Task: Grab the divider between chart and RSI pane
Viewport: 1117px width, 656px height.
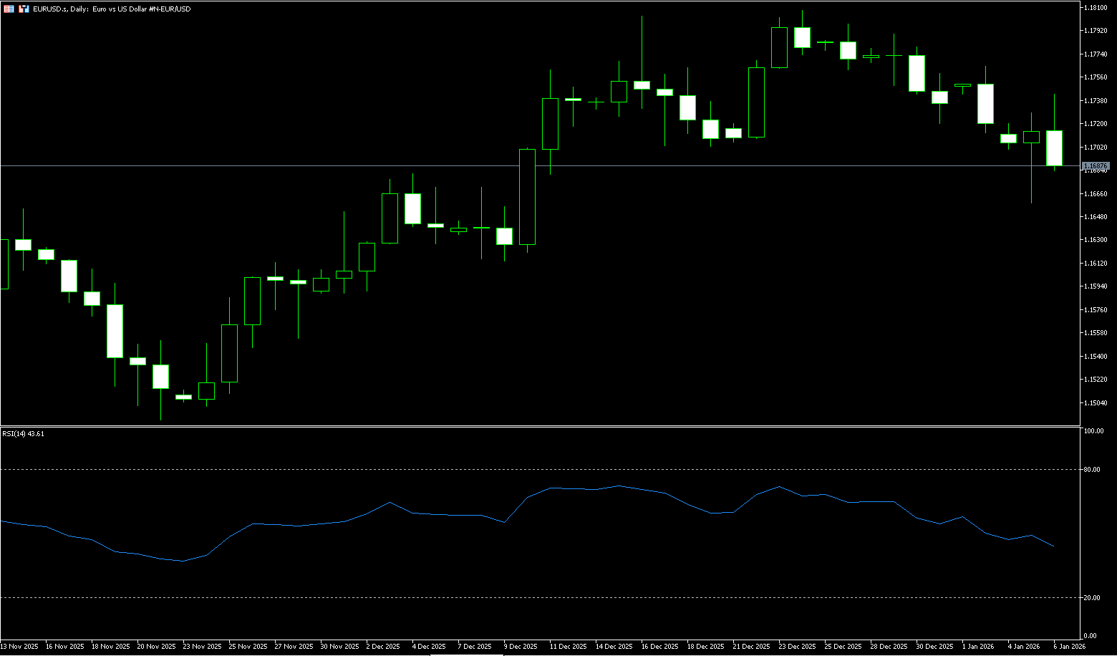Action: 537,426
